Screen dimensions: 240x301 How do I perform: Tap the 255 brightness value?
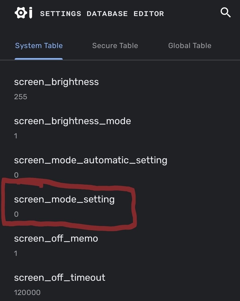tap(21, 97)
